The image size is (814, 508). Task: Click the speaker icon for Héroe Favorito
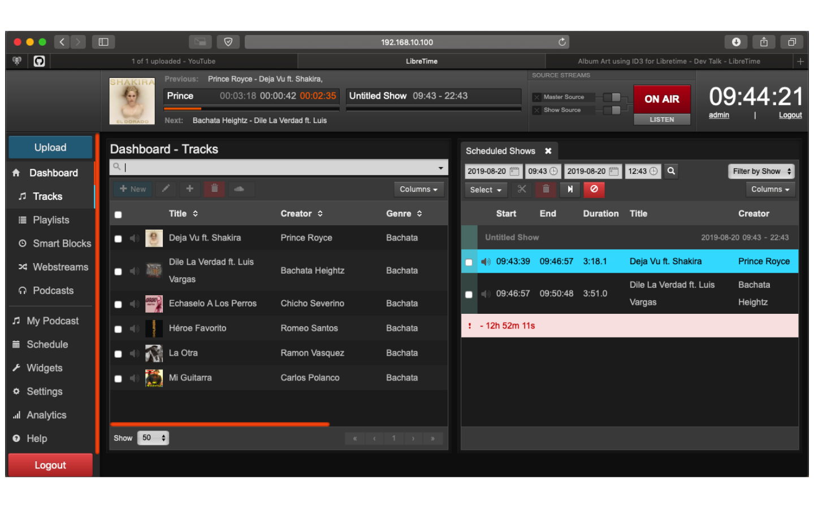[x=135, y=329]
